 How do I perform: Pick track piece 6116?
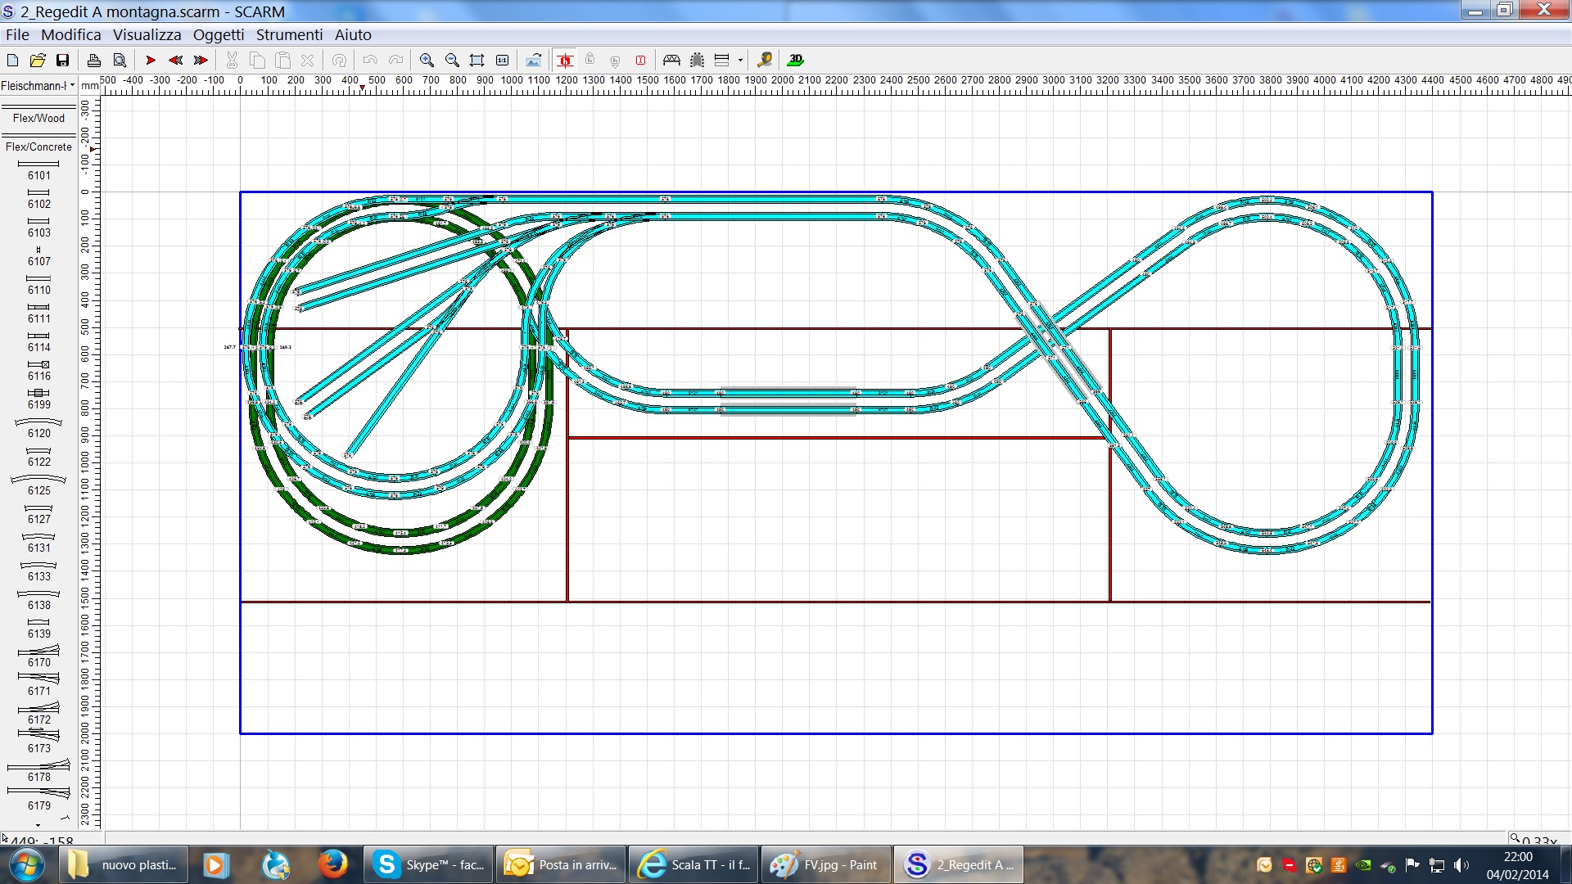(x=38, y=371)
